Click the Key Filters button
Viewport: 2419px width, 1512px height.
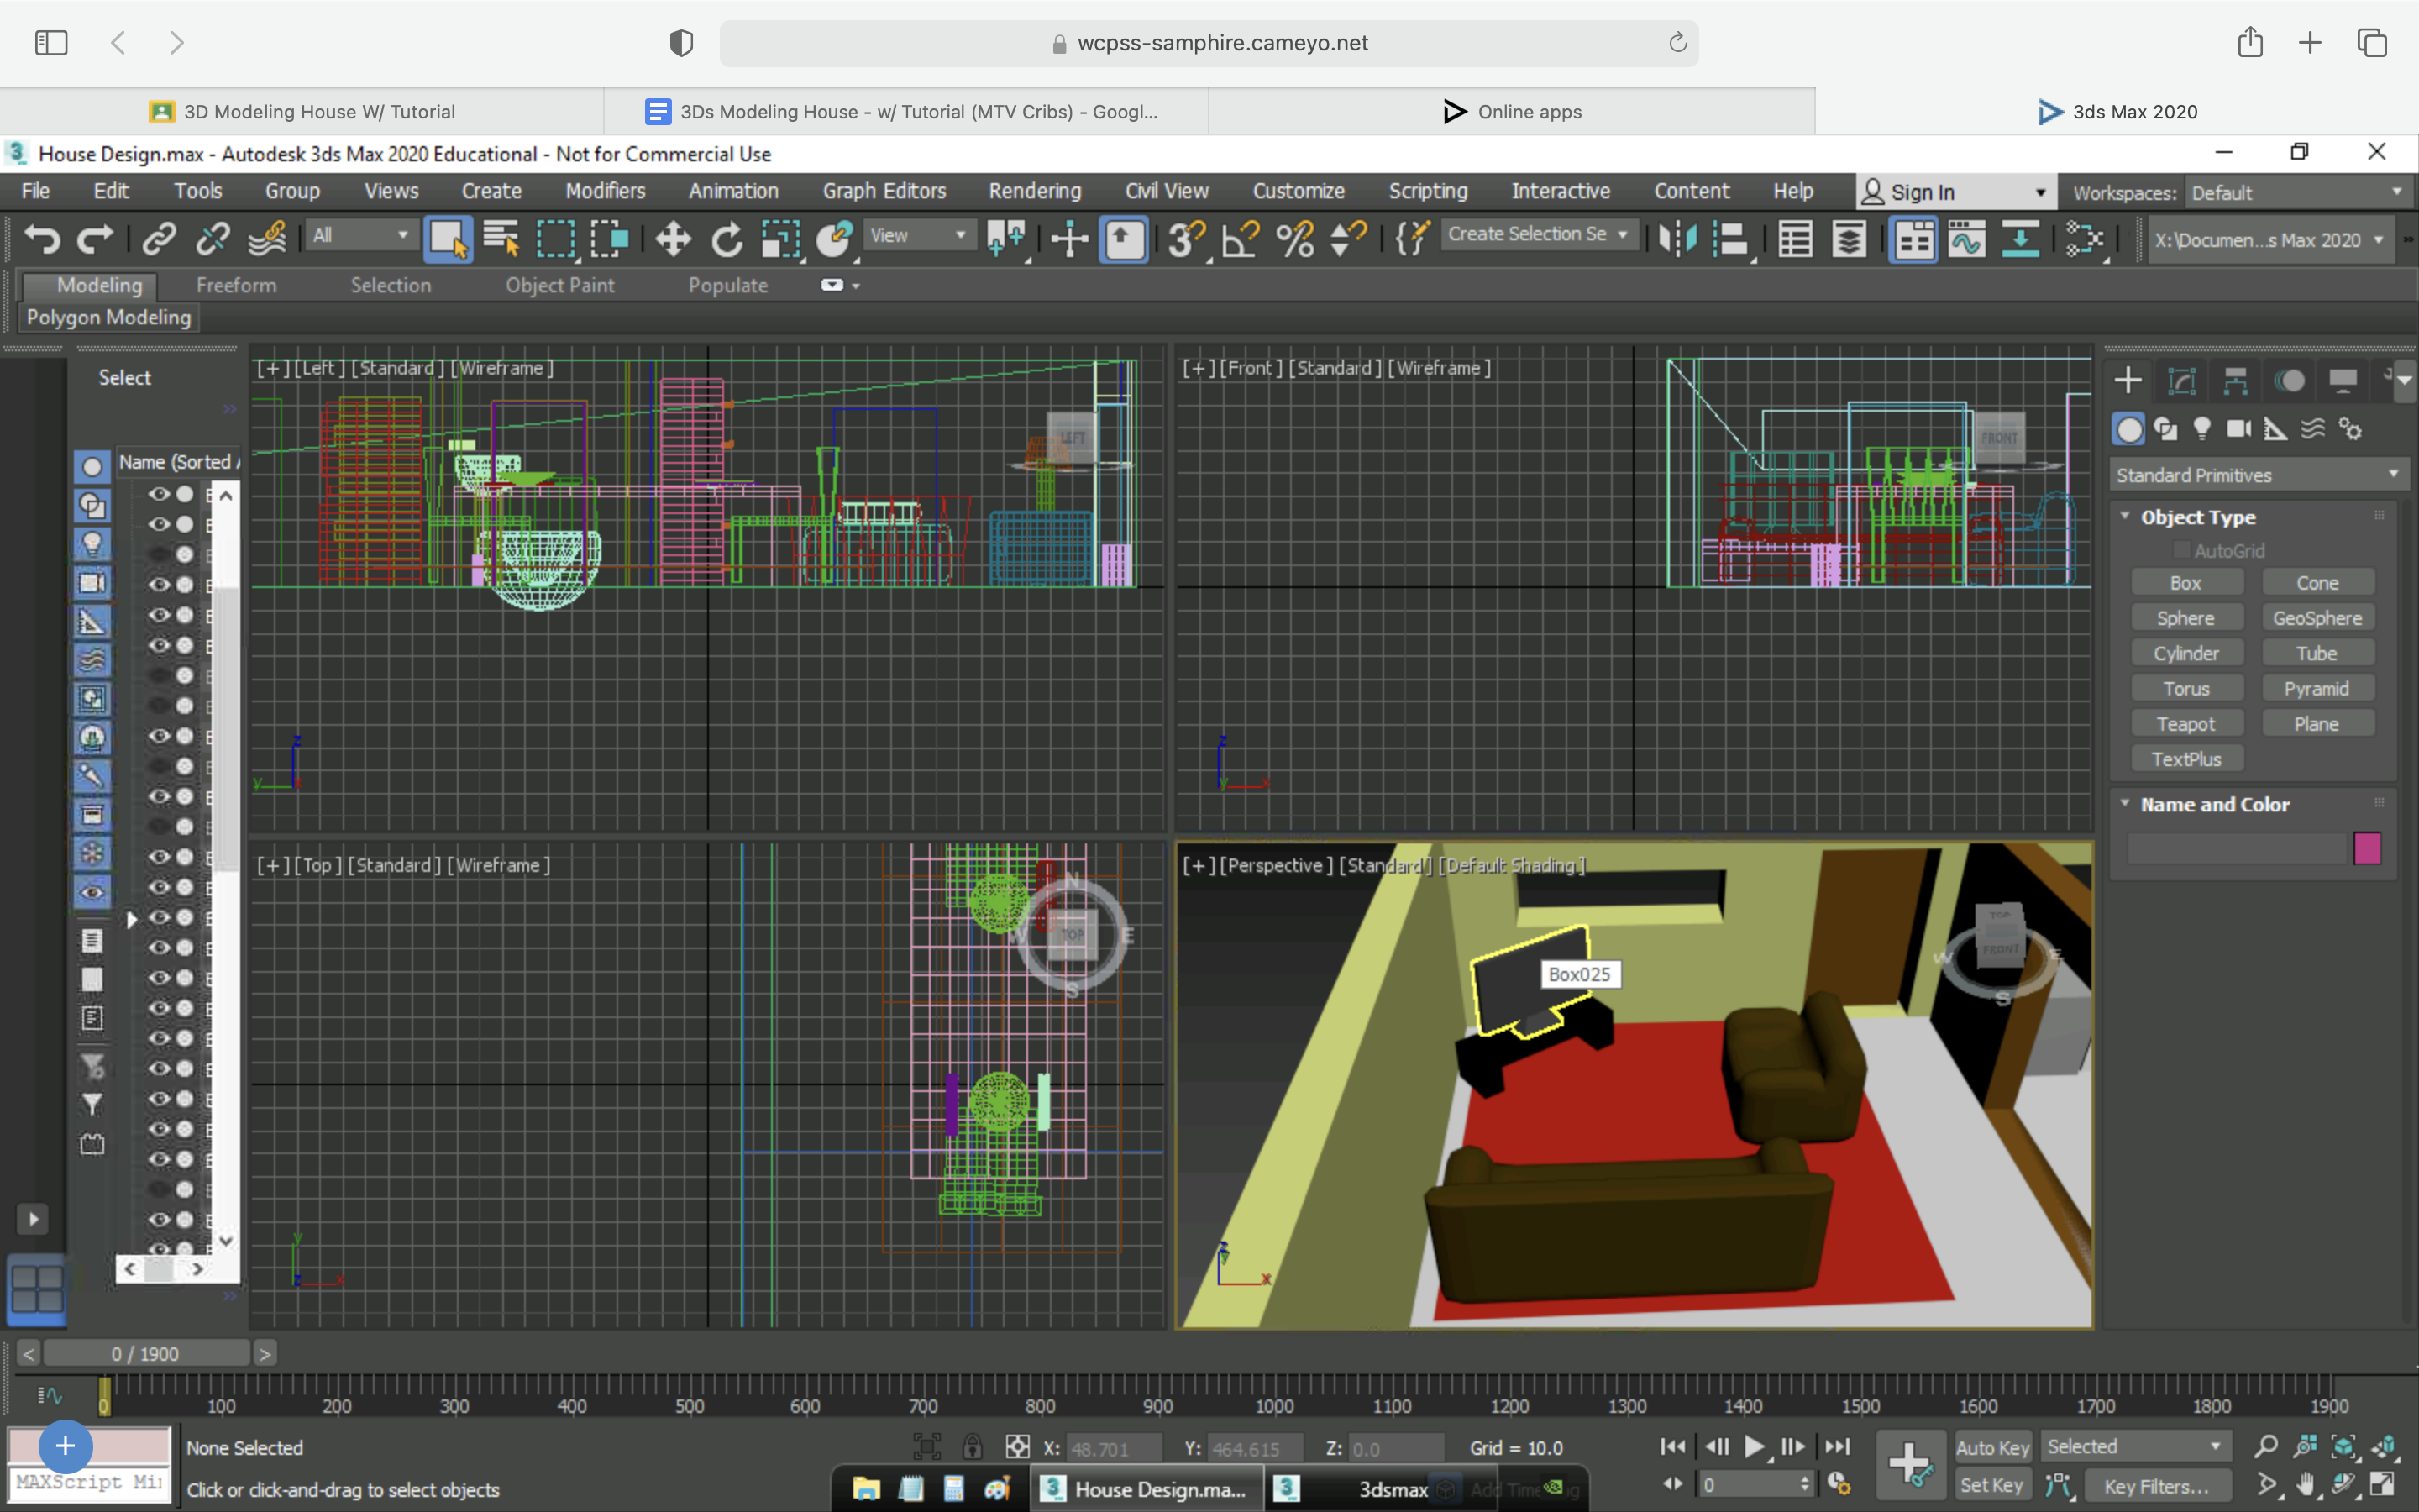pos(2157,1486)
